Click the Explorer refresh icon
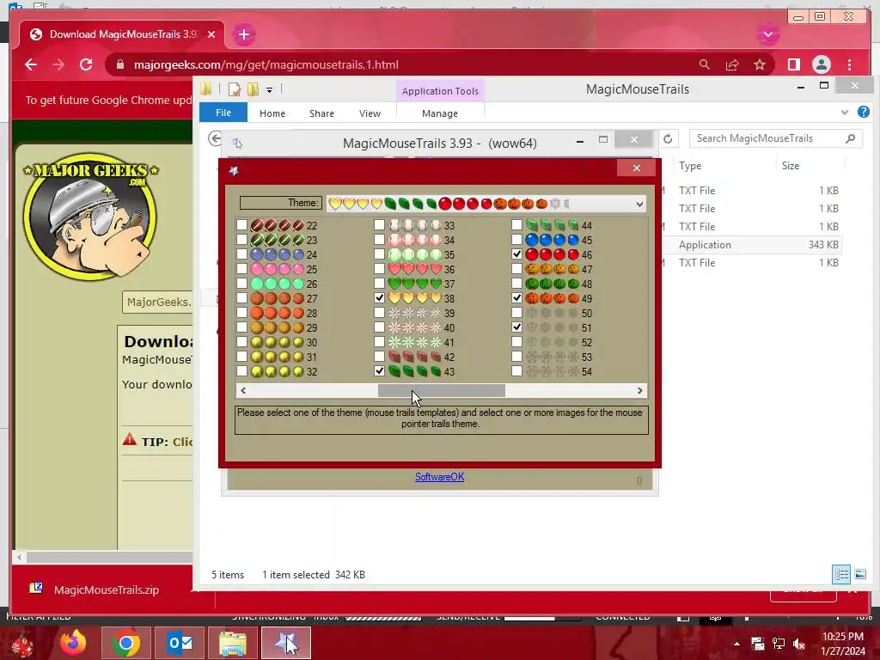The image size is (880, 660). point(667,138)
